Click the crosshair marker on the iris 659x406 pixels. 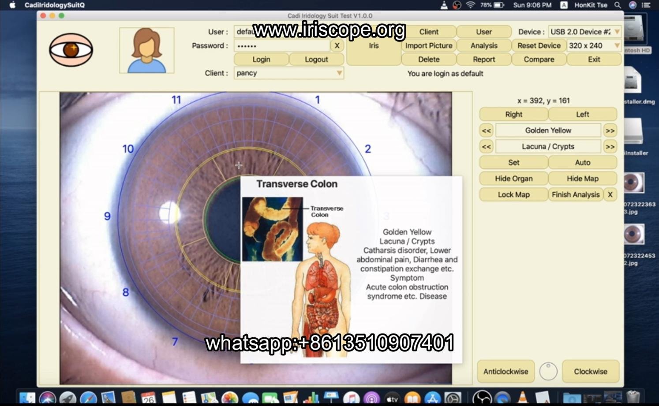tap(239, 165)
